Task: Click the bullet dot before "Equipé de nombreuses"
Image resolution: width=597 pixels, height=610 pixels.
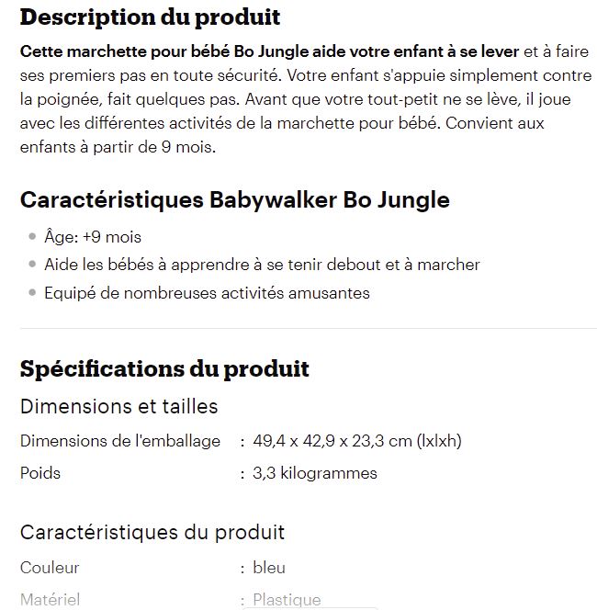Action: tap(33, 293)
